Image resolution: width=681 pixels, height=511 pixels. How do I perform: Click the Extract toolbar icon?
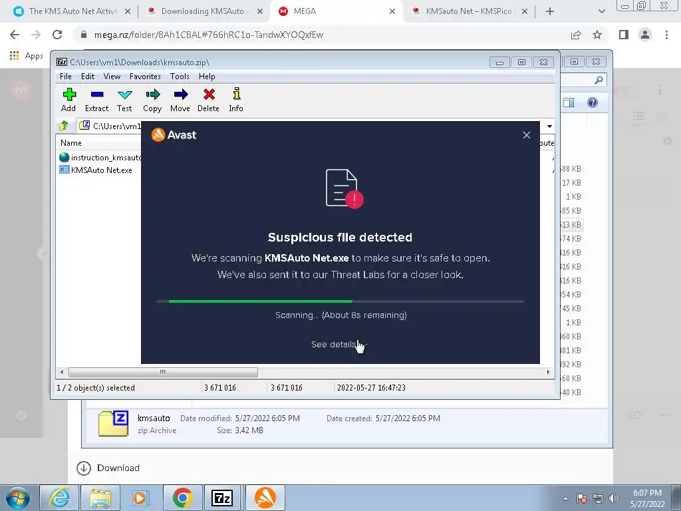(x=96, y=100)
